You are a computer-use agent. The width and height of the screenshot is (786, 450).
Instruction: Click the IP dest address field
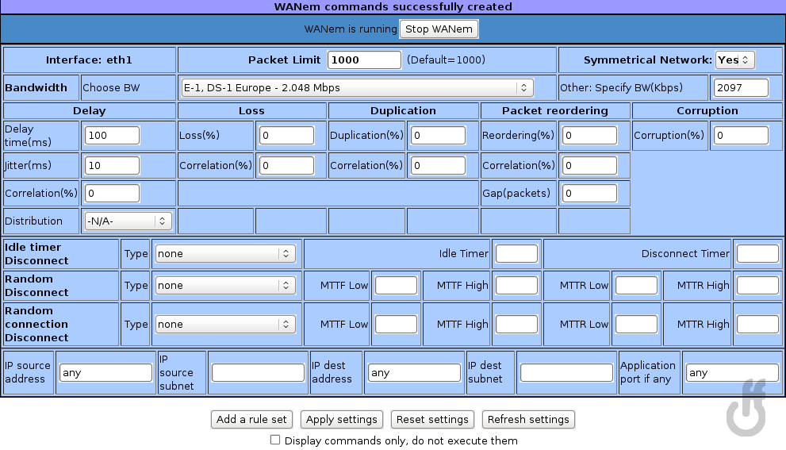tap(415, 373)
